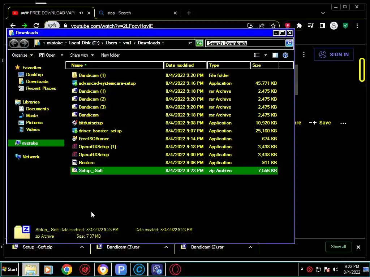The image size is (370, 277).
Task: Expand Bandicam (2).rar download options chevron
Action: point(250,247)
